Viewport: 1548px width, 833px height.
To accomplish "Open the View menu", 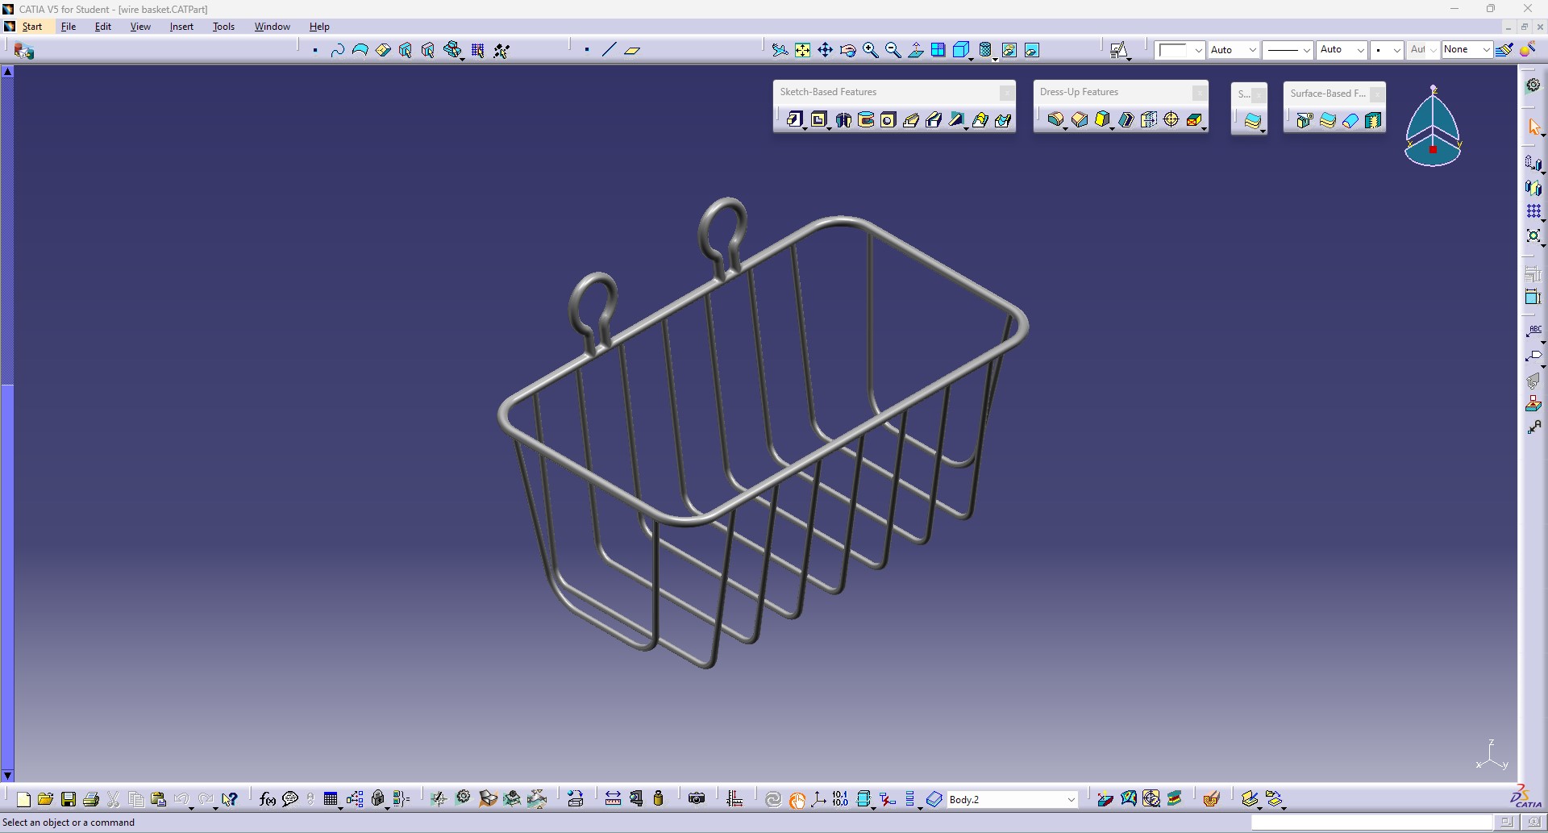I will pyautogui.click(x=140, y=27).
